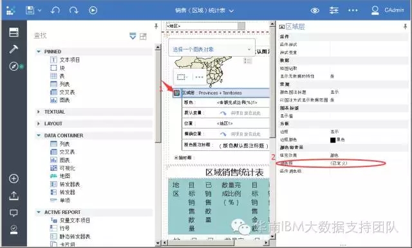Open the save options dropdown arrow
Viewport: 412px width, 248px height.
click(x=39, y=10)
